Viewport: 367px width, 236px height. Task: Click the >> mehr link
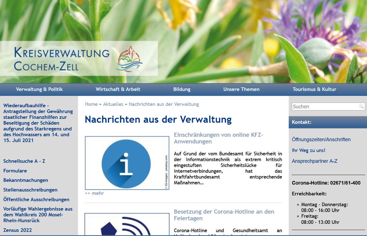[x=94, y=193]
